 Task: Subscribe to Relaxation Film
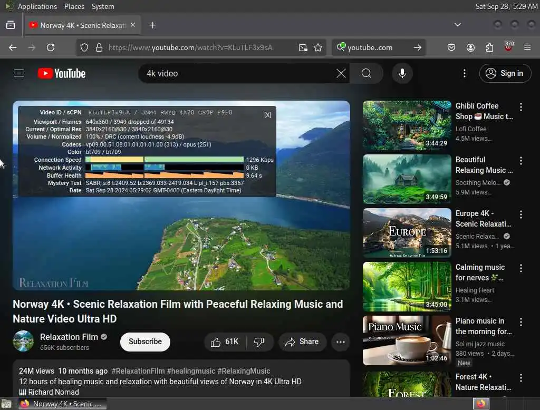coord(145,341)
